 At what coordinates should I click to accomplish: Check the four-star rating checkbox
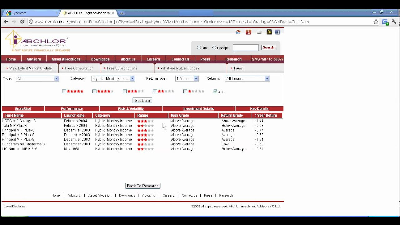pos(94,92)
